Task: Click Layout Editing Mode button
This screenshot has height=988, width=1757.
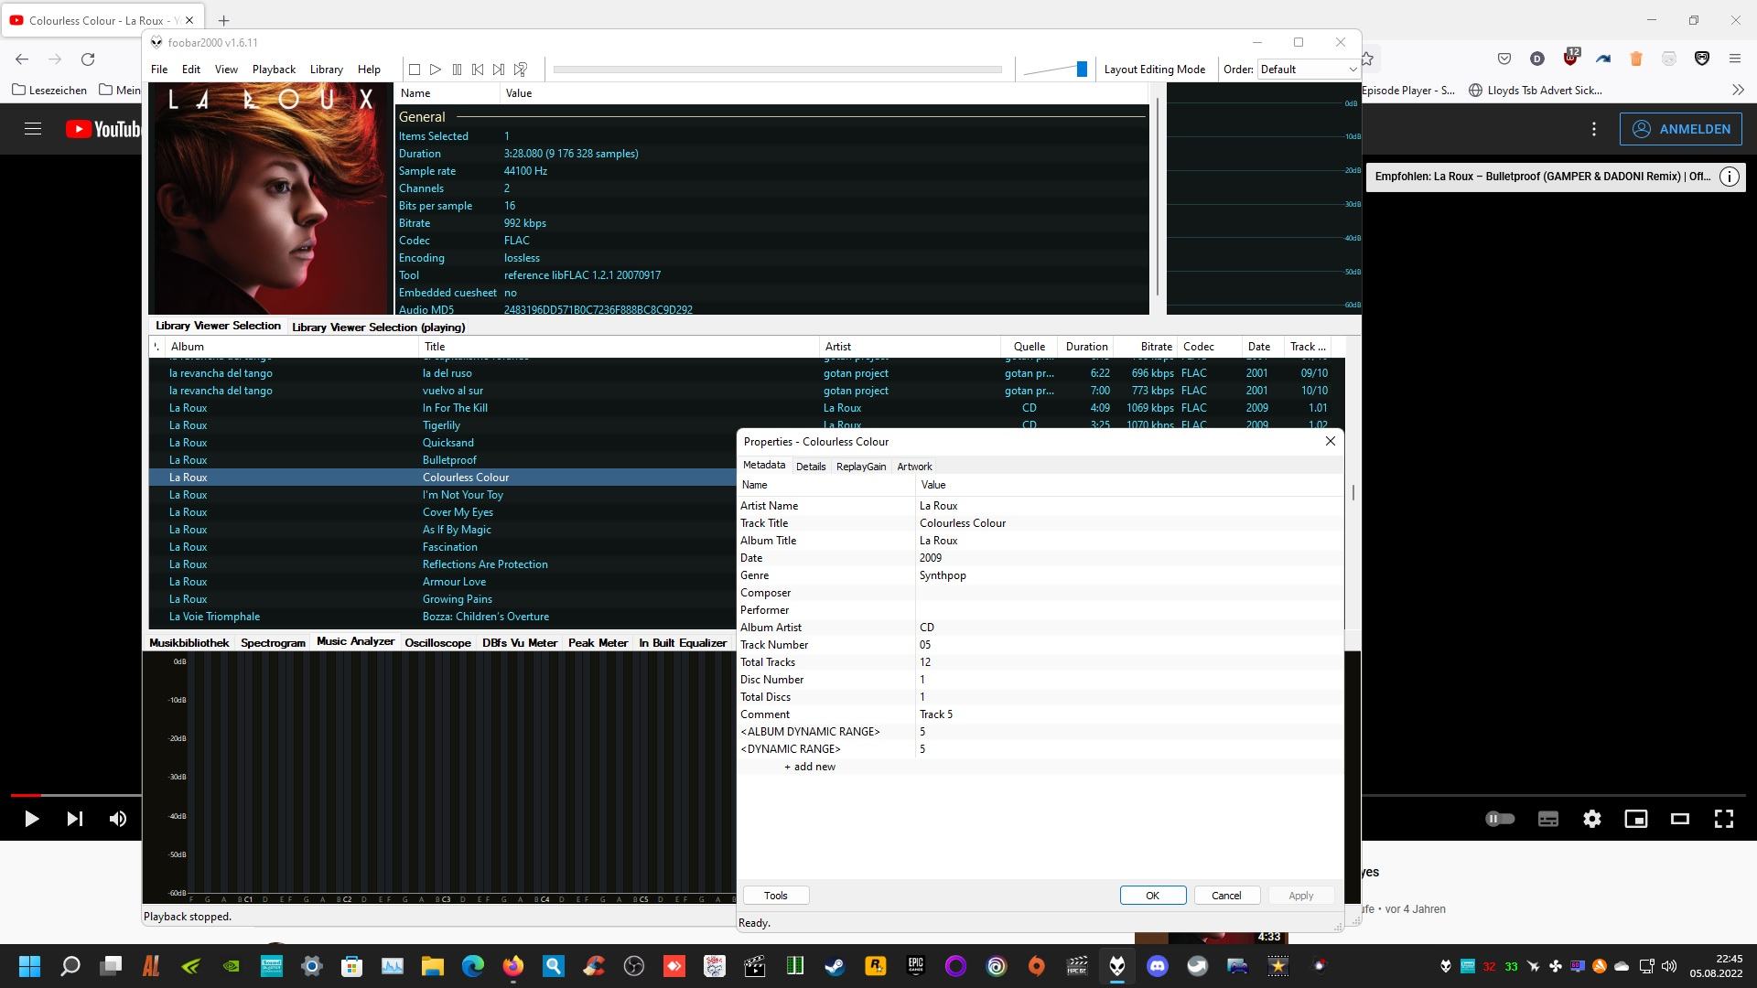Action: click(x=1154, y=70)
